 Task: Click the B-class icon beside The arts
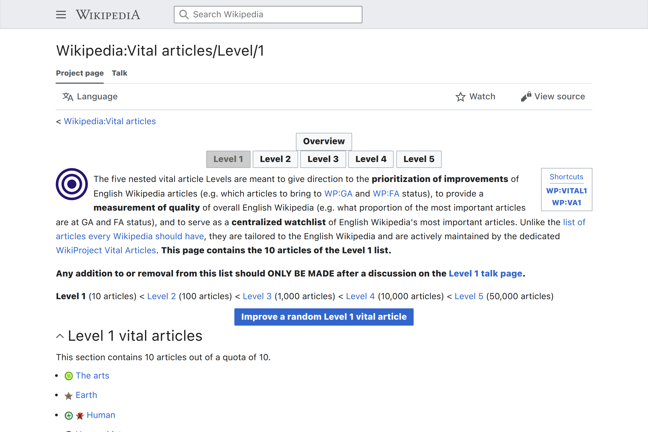(69, 376)
